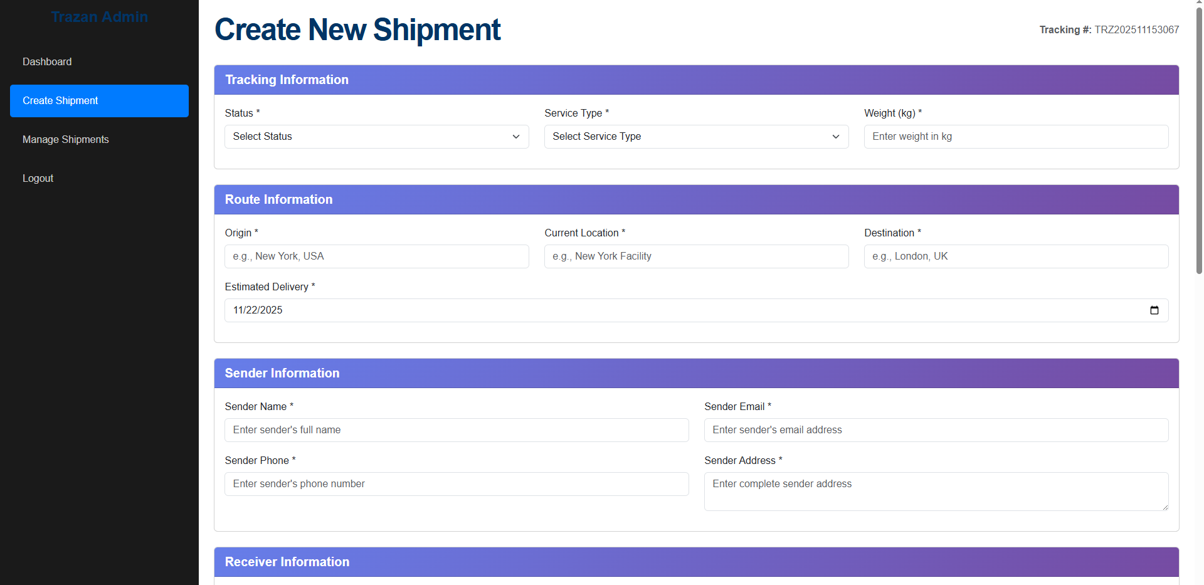Go to Dashboard in the sidebar
Viewport: 1204px width, 585px height.
(x=47, y=61)
